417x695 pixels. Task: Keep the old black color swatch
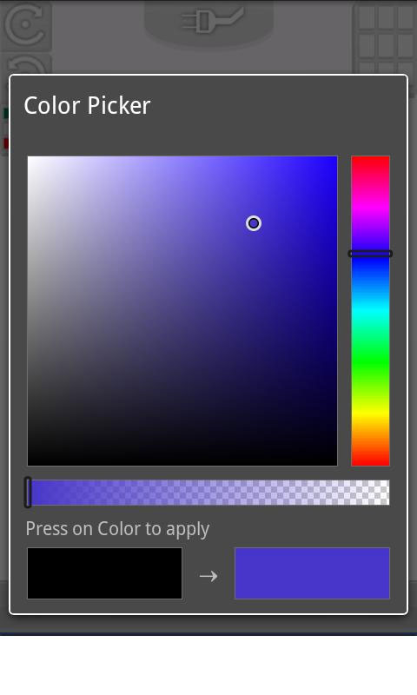(x=104, y=573)
